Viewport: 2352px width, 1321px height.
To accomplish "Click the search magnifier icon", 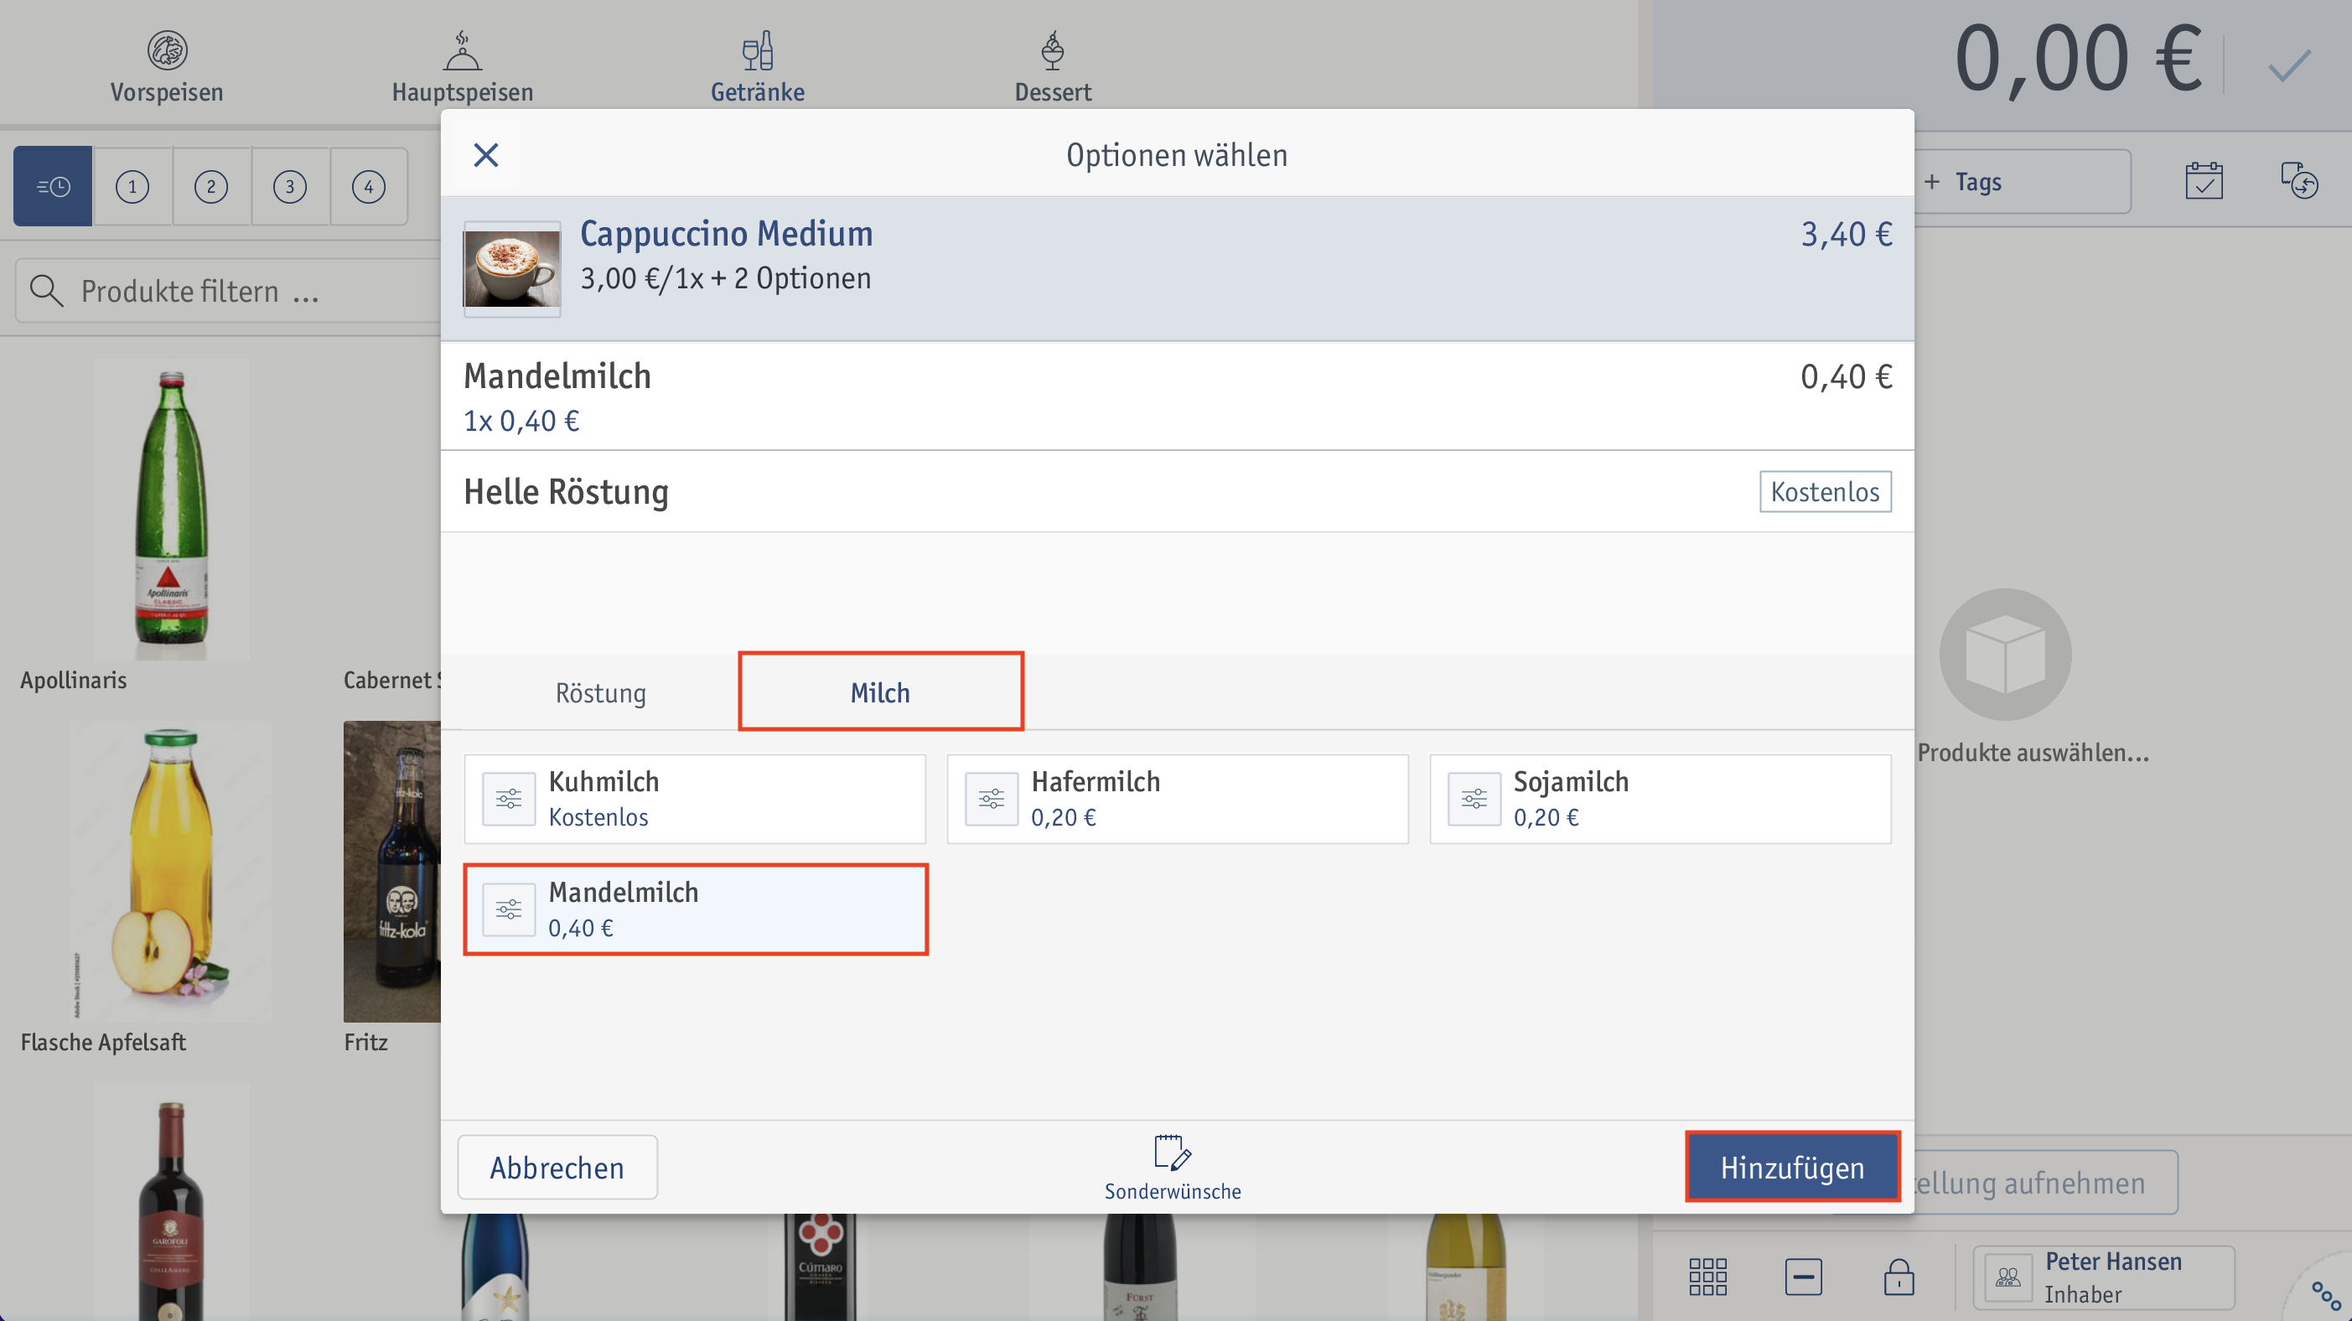I will click(45, 290).
